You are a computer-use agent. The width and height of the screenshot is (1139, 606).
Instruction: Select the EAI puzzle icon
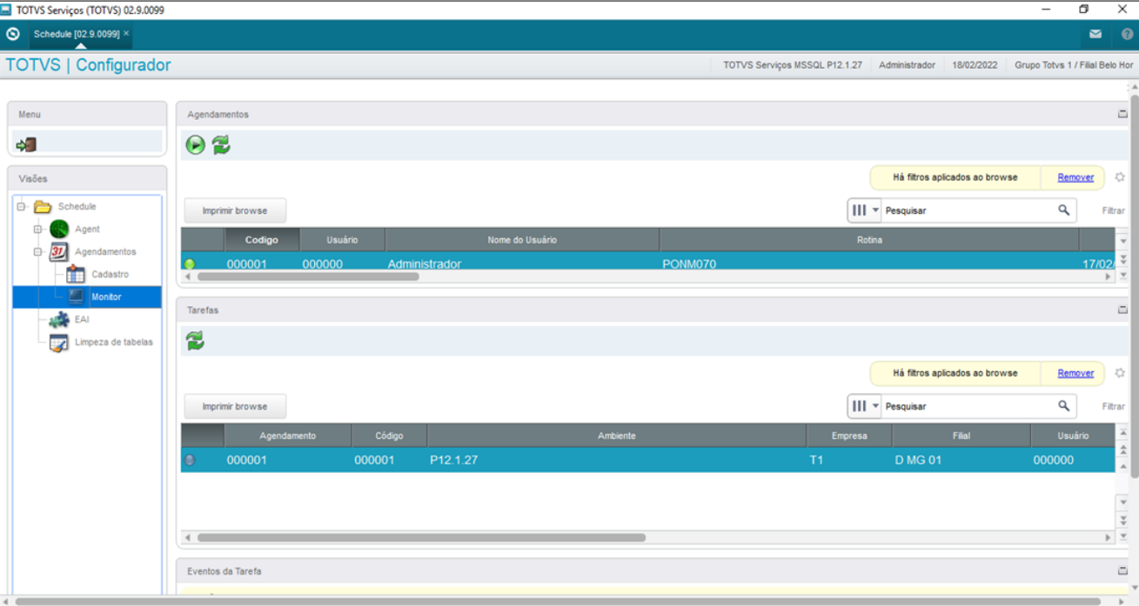[x=59, y=320]
